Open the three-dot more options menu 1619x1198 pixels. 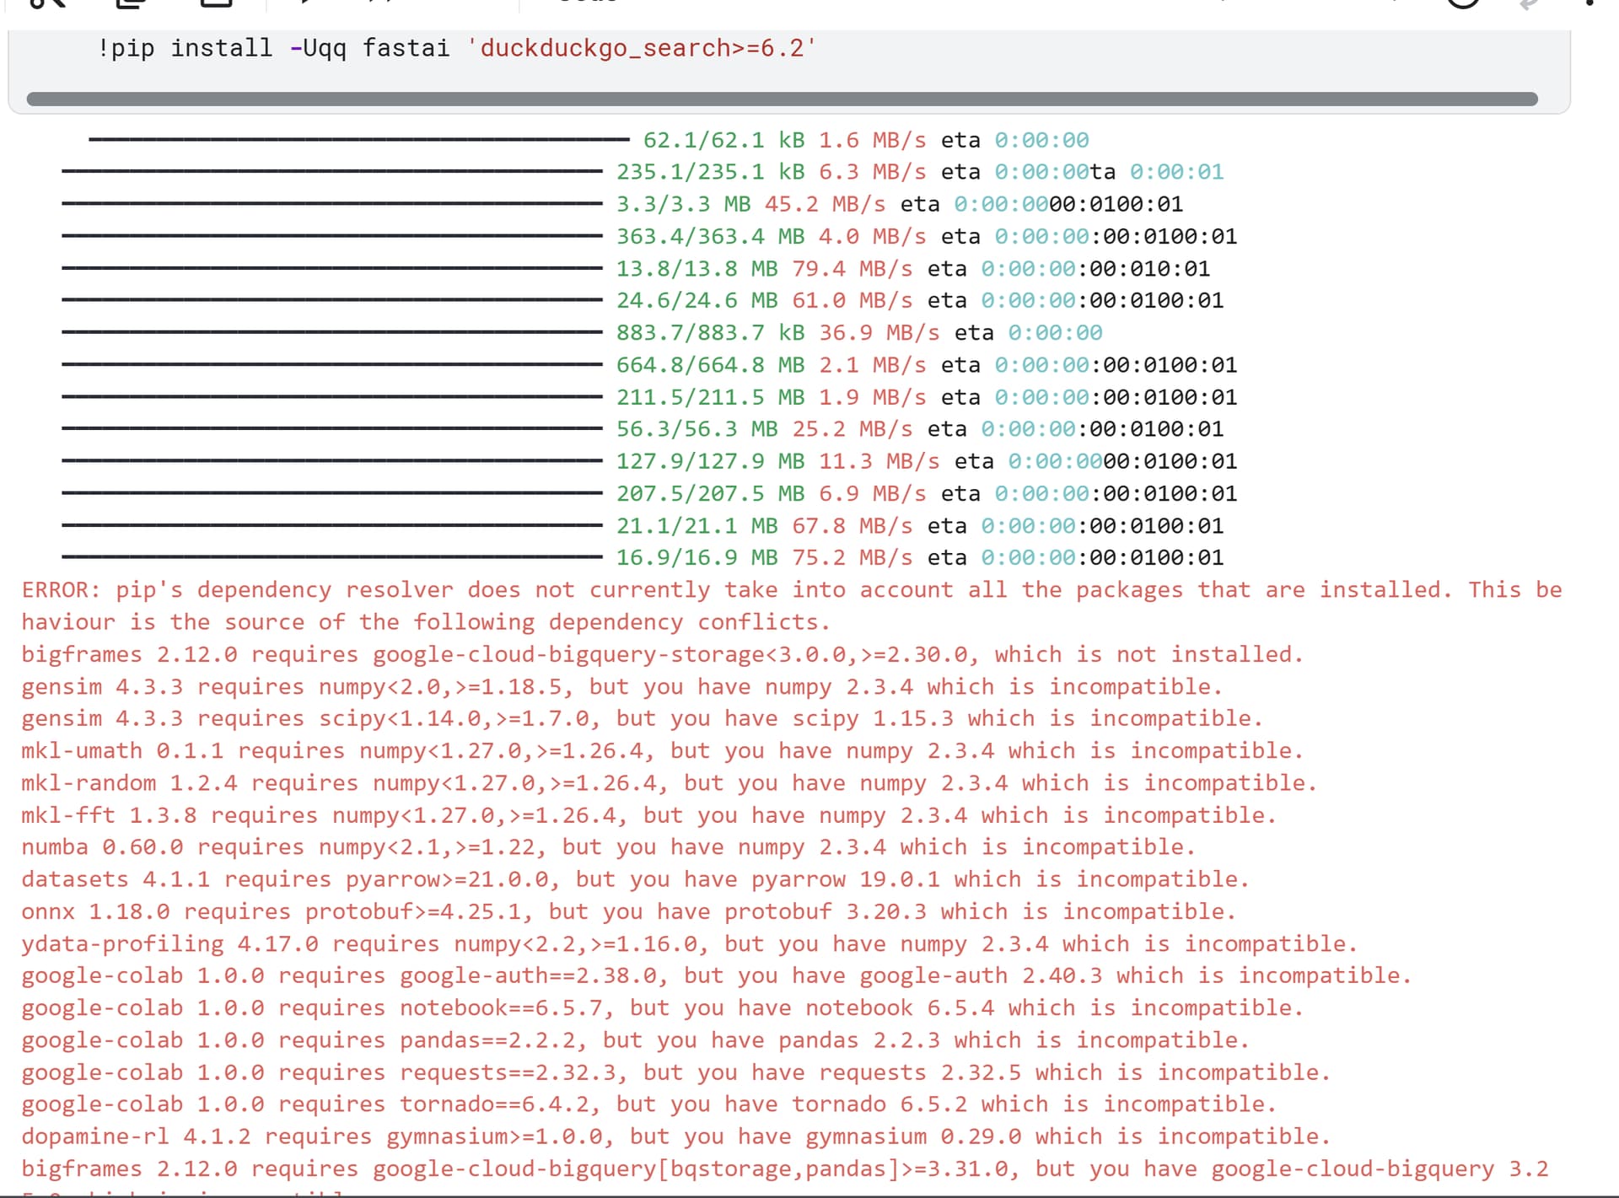tap(1589, 3)
